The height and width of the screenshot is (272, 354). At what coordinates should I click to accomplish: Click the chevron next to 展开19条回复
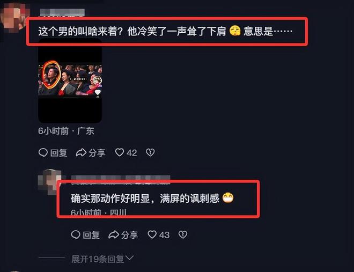[130, 258]
